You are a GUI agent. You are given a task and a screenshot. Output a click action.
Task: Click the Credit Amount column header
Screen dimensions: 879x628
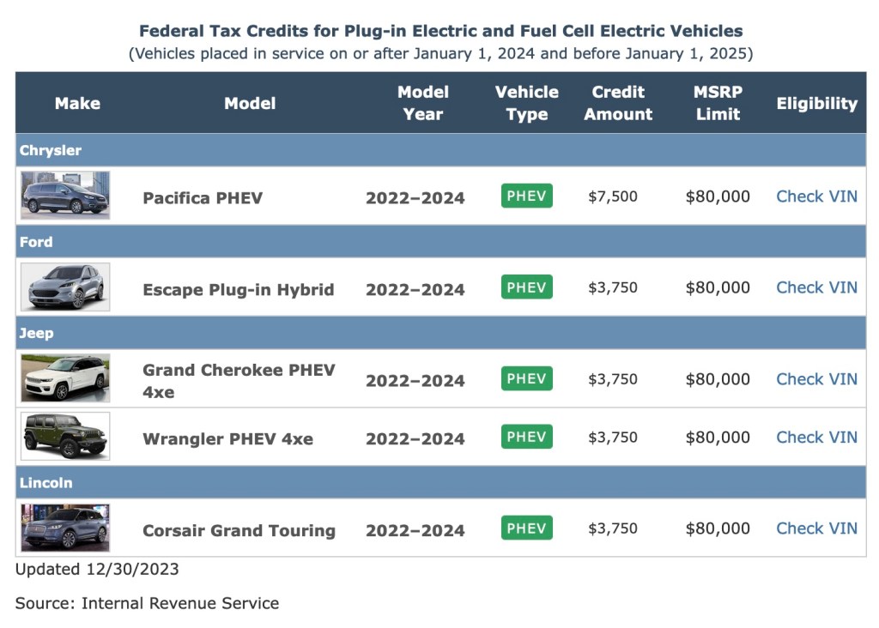click(x=618, y=103)
